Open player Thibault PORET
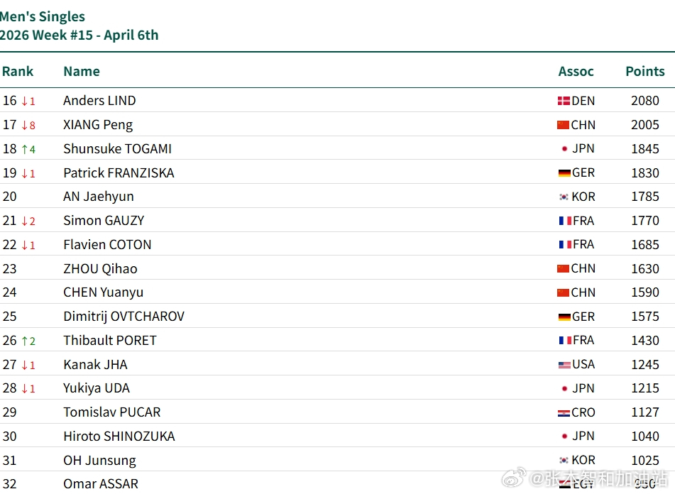 (110, 341)
